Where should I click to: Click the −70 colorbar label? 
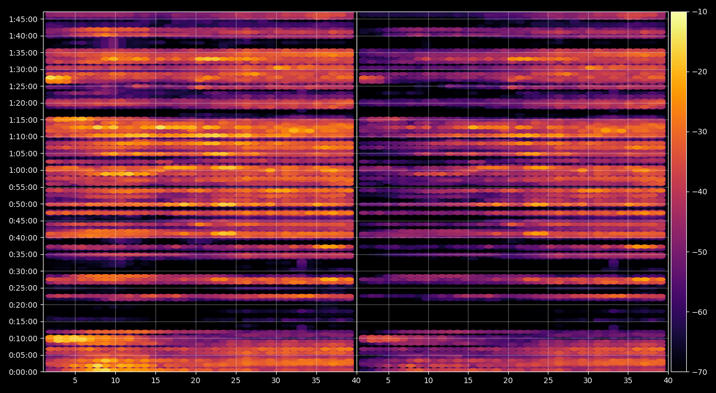point(699,372)
